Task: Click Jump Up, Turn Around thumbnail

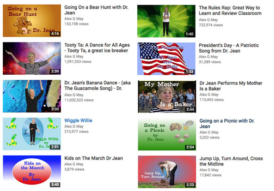Action: click(167, 172)
